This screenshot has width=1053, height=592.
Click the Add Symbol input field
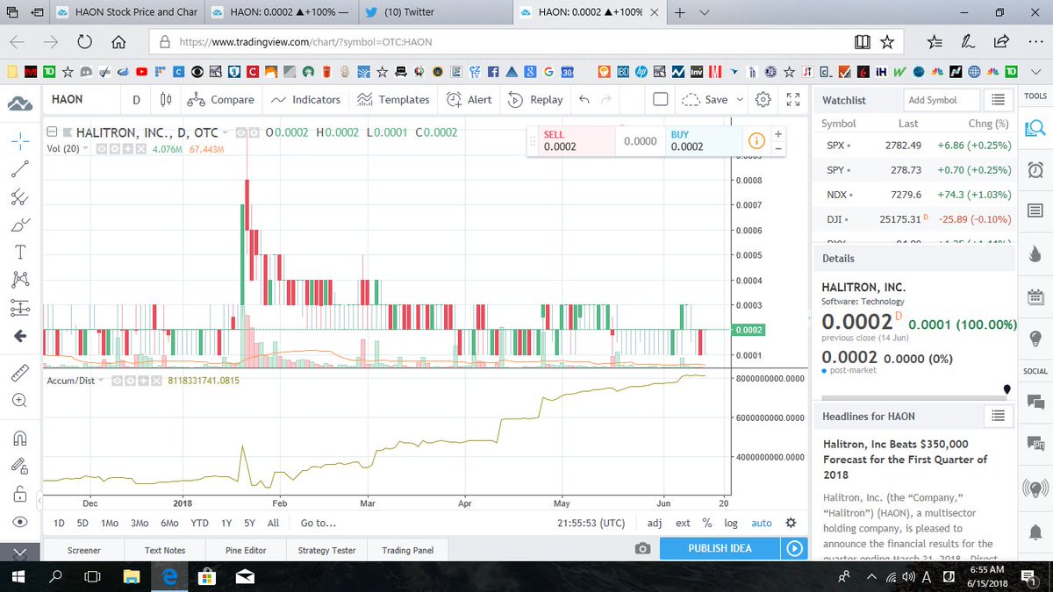click(942, 100)
